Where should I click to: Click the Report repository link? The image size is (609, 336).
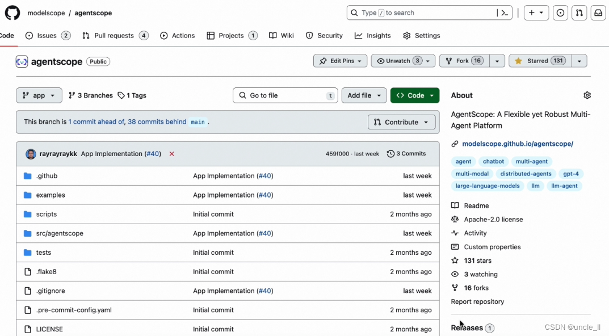coord(477,302)
